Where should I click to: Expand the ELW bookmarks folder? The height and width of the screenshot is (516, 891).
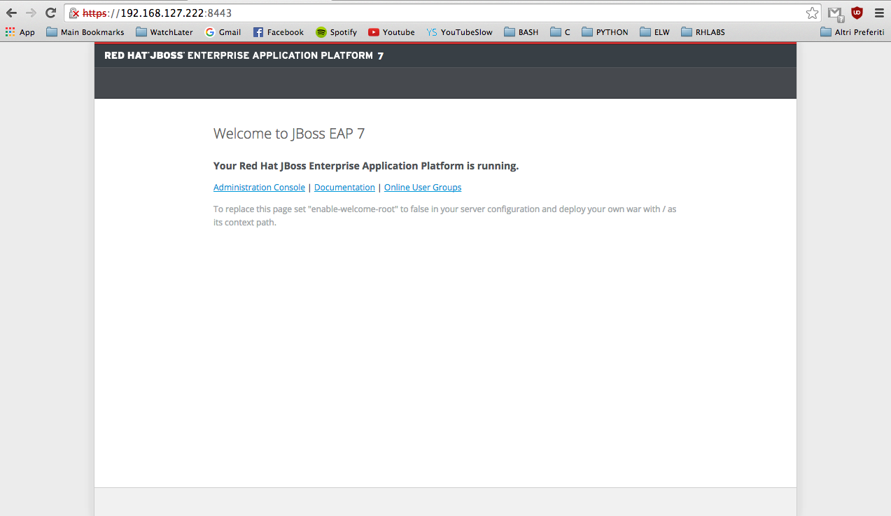pyautogui.click(x=655, y=32)
